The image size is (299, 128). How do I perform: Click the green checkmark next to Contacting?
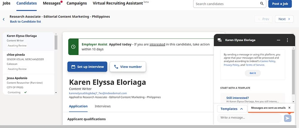tap(25, 92)
